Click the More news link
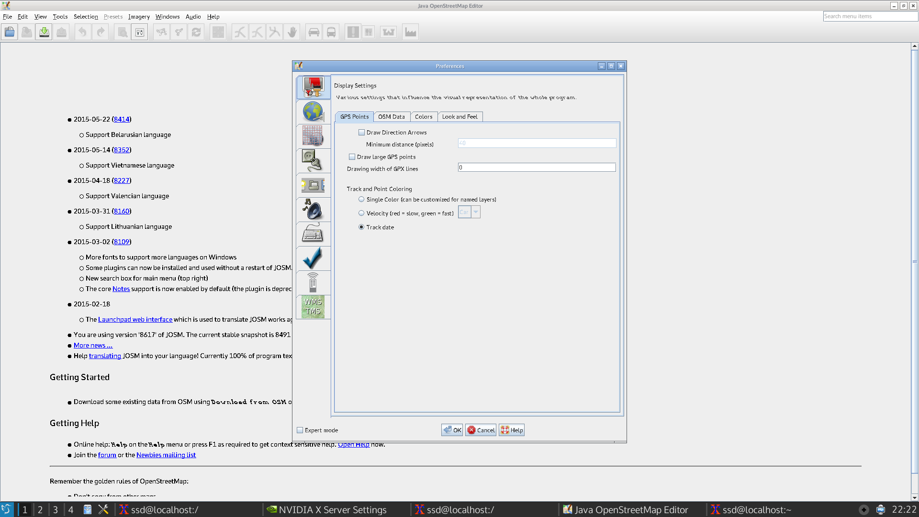Screen dimensions: 919x517 (x=93, y=345)
